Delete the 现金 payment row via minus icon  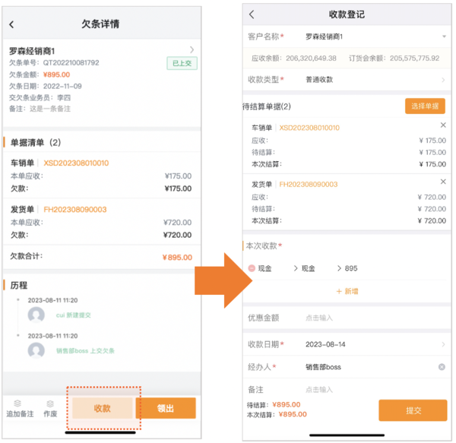[252, 268]
